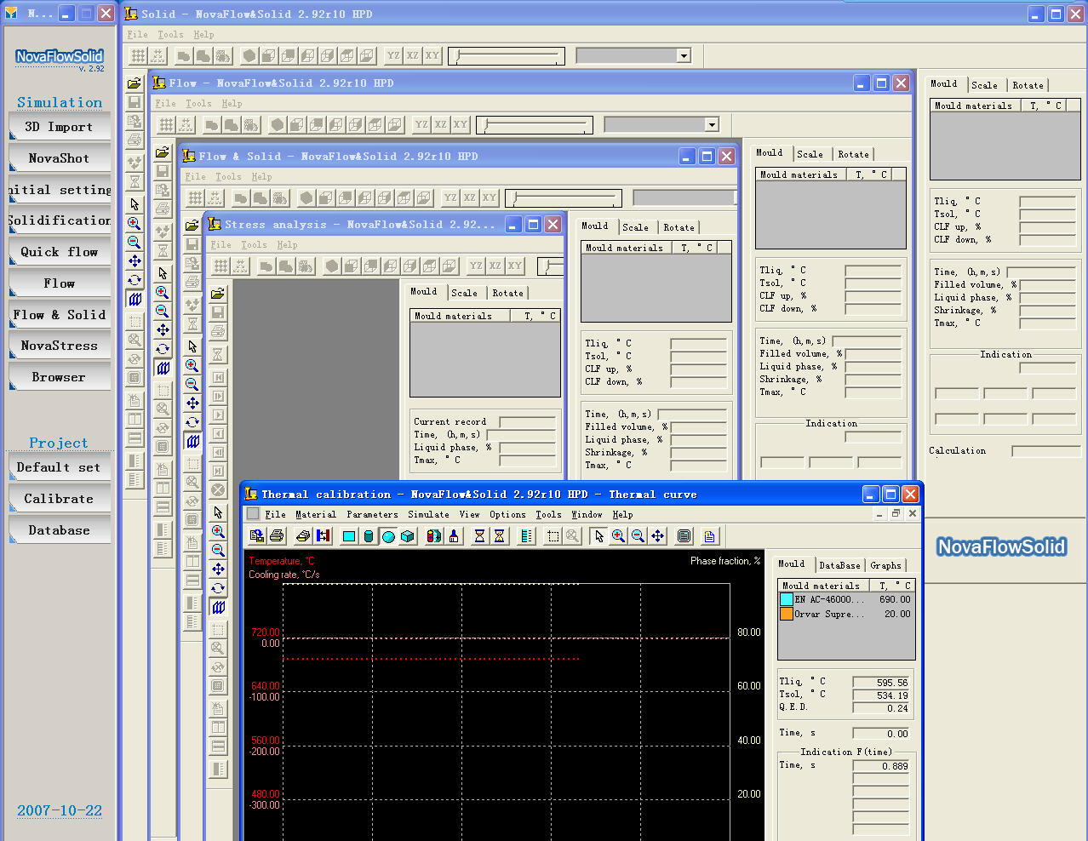The height and width of the screenshot is (841, 1088).
Task: Click the rotate icon in Flow window sidebar
Action: tap(163, 349)
